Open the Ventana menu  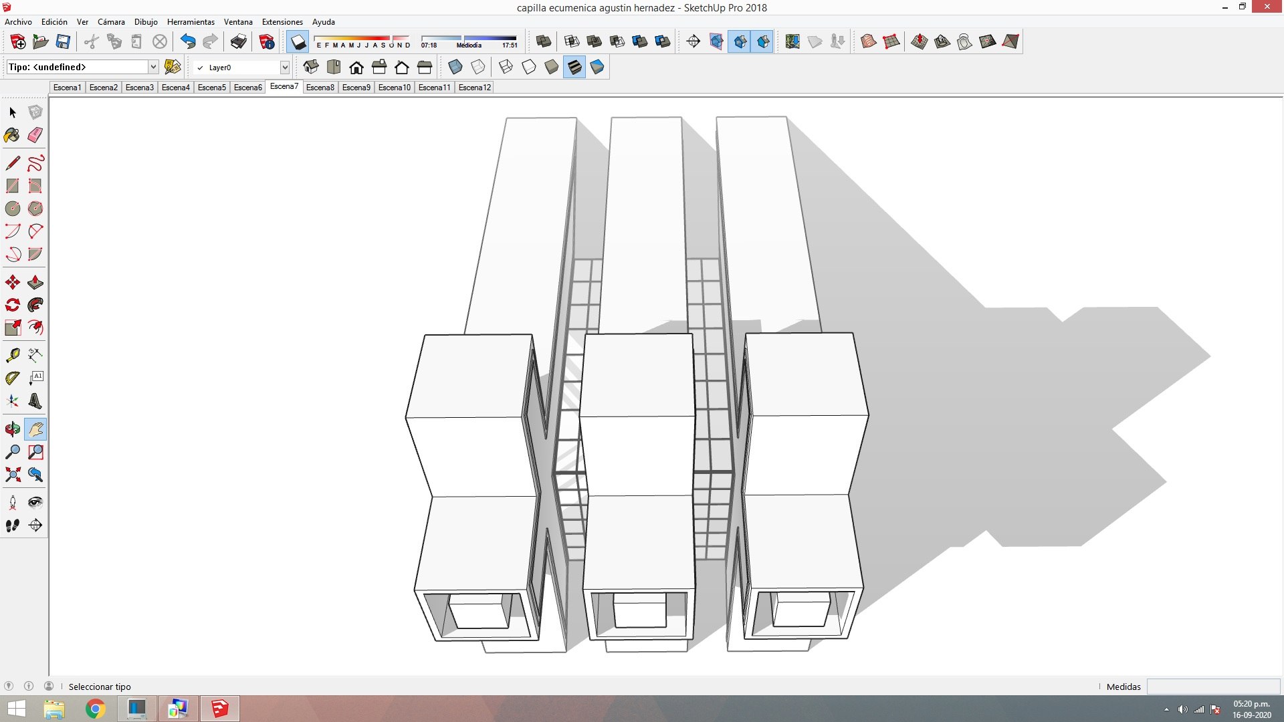238,22
